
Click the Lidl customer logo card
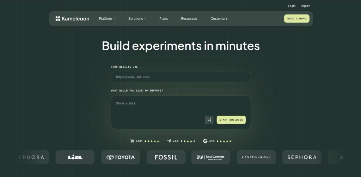pos(75,157)
